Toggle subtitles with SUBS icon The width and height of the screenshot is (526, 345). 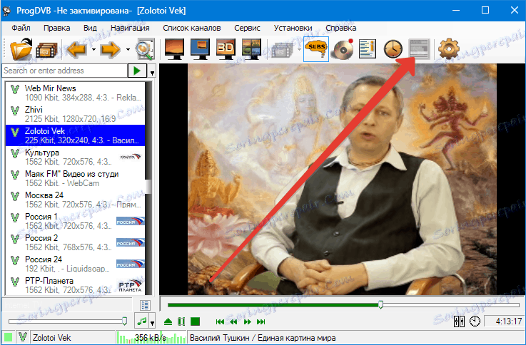pyautogui.click(x=316, y=49)
